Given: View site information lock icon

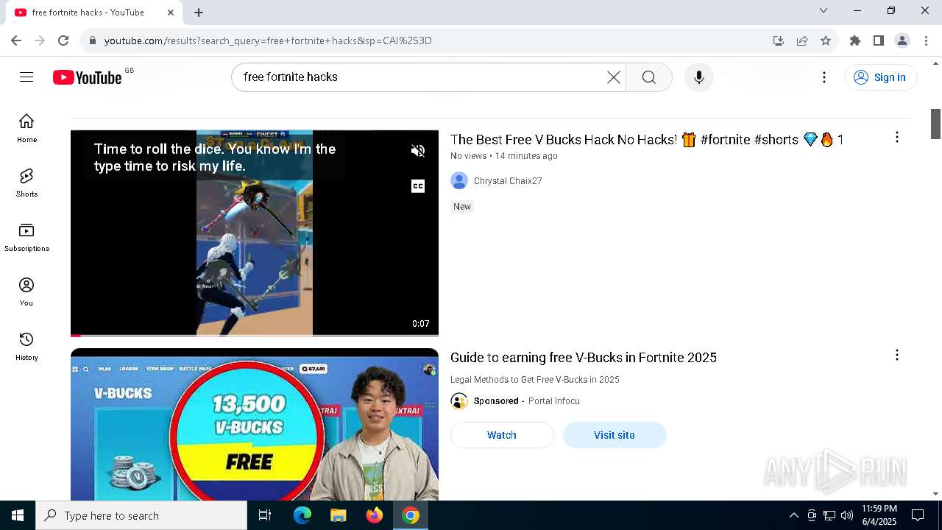Looking at the screenshot, I should 92,40.
